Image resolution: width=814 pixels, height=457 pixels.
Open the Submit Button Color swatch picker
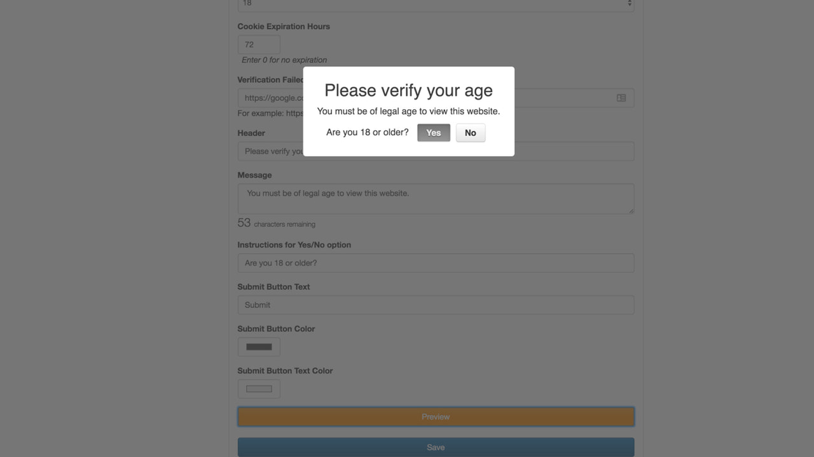pyautogui.click(x=259, y=347)
